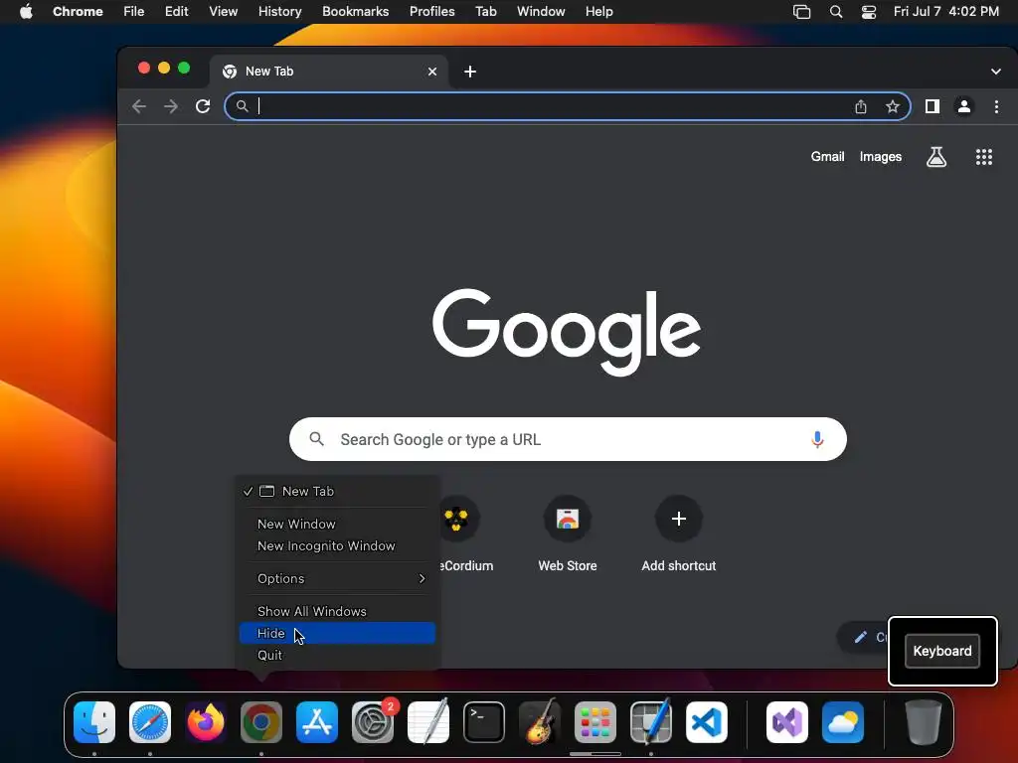Open the Chrome application menu
Image resolution: width=1018 pixels, height=763 pixels.
tap(78, 11)
